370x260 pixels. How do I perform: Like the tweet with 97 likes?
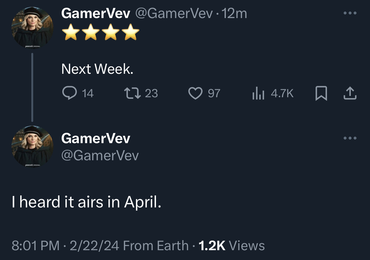pos(195,93)
